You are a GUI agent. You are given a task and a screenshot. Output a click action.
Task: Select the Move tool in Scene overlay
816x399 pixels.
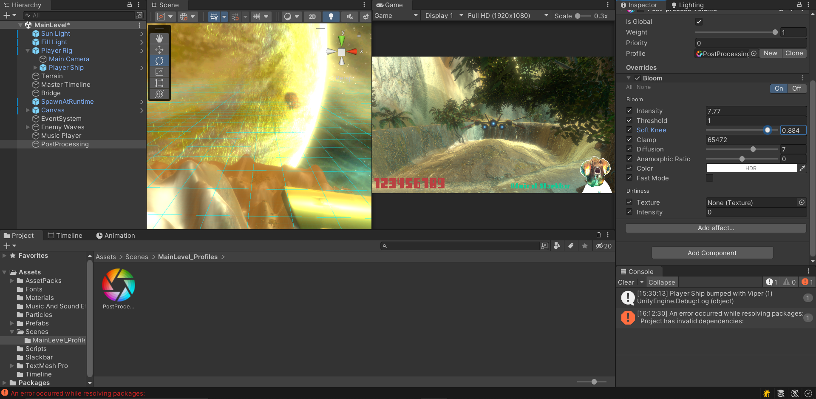pos(159,50)
